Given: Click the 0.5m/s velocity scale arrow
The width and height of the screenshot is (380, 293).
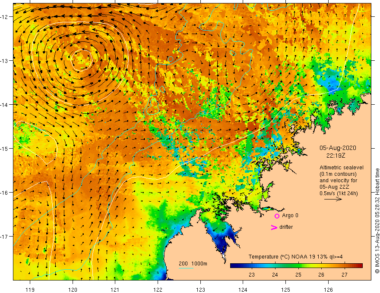Looking at the screenshot, I should [x=333, y=199].
